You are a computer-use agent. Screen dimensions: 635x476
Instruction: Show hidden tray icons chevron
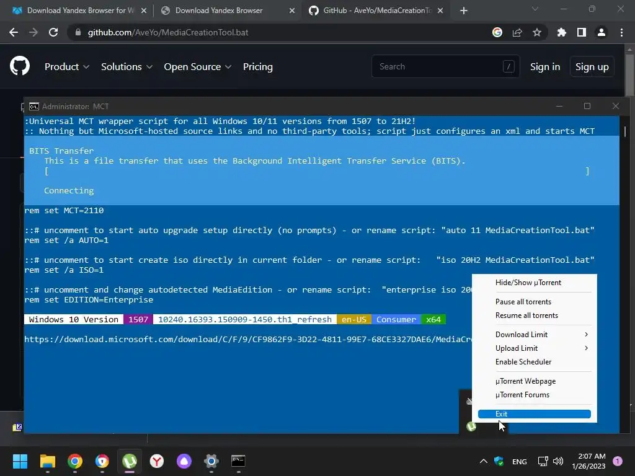(484, 461)
